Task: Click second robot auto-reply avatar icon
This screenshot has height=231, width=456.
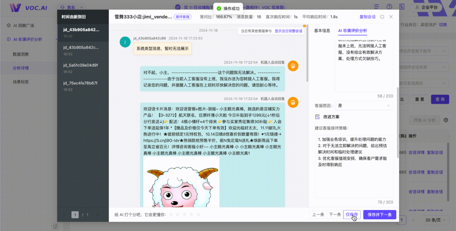Action: point(293,102)
